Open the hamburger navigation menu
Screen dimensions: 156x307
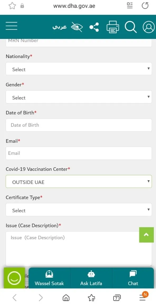click(x=12, y=26)
